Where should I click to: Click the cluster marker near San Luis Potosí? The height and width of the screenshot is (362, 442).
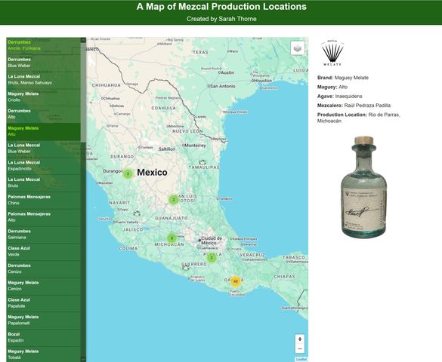pos(174,199)
